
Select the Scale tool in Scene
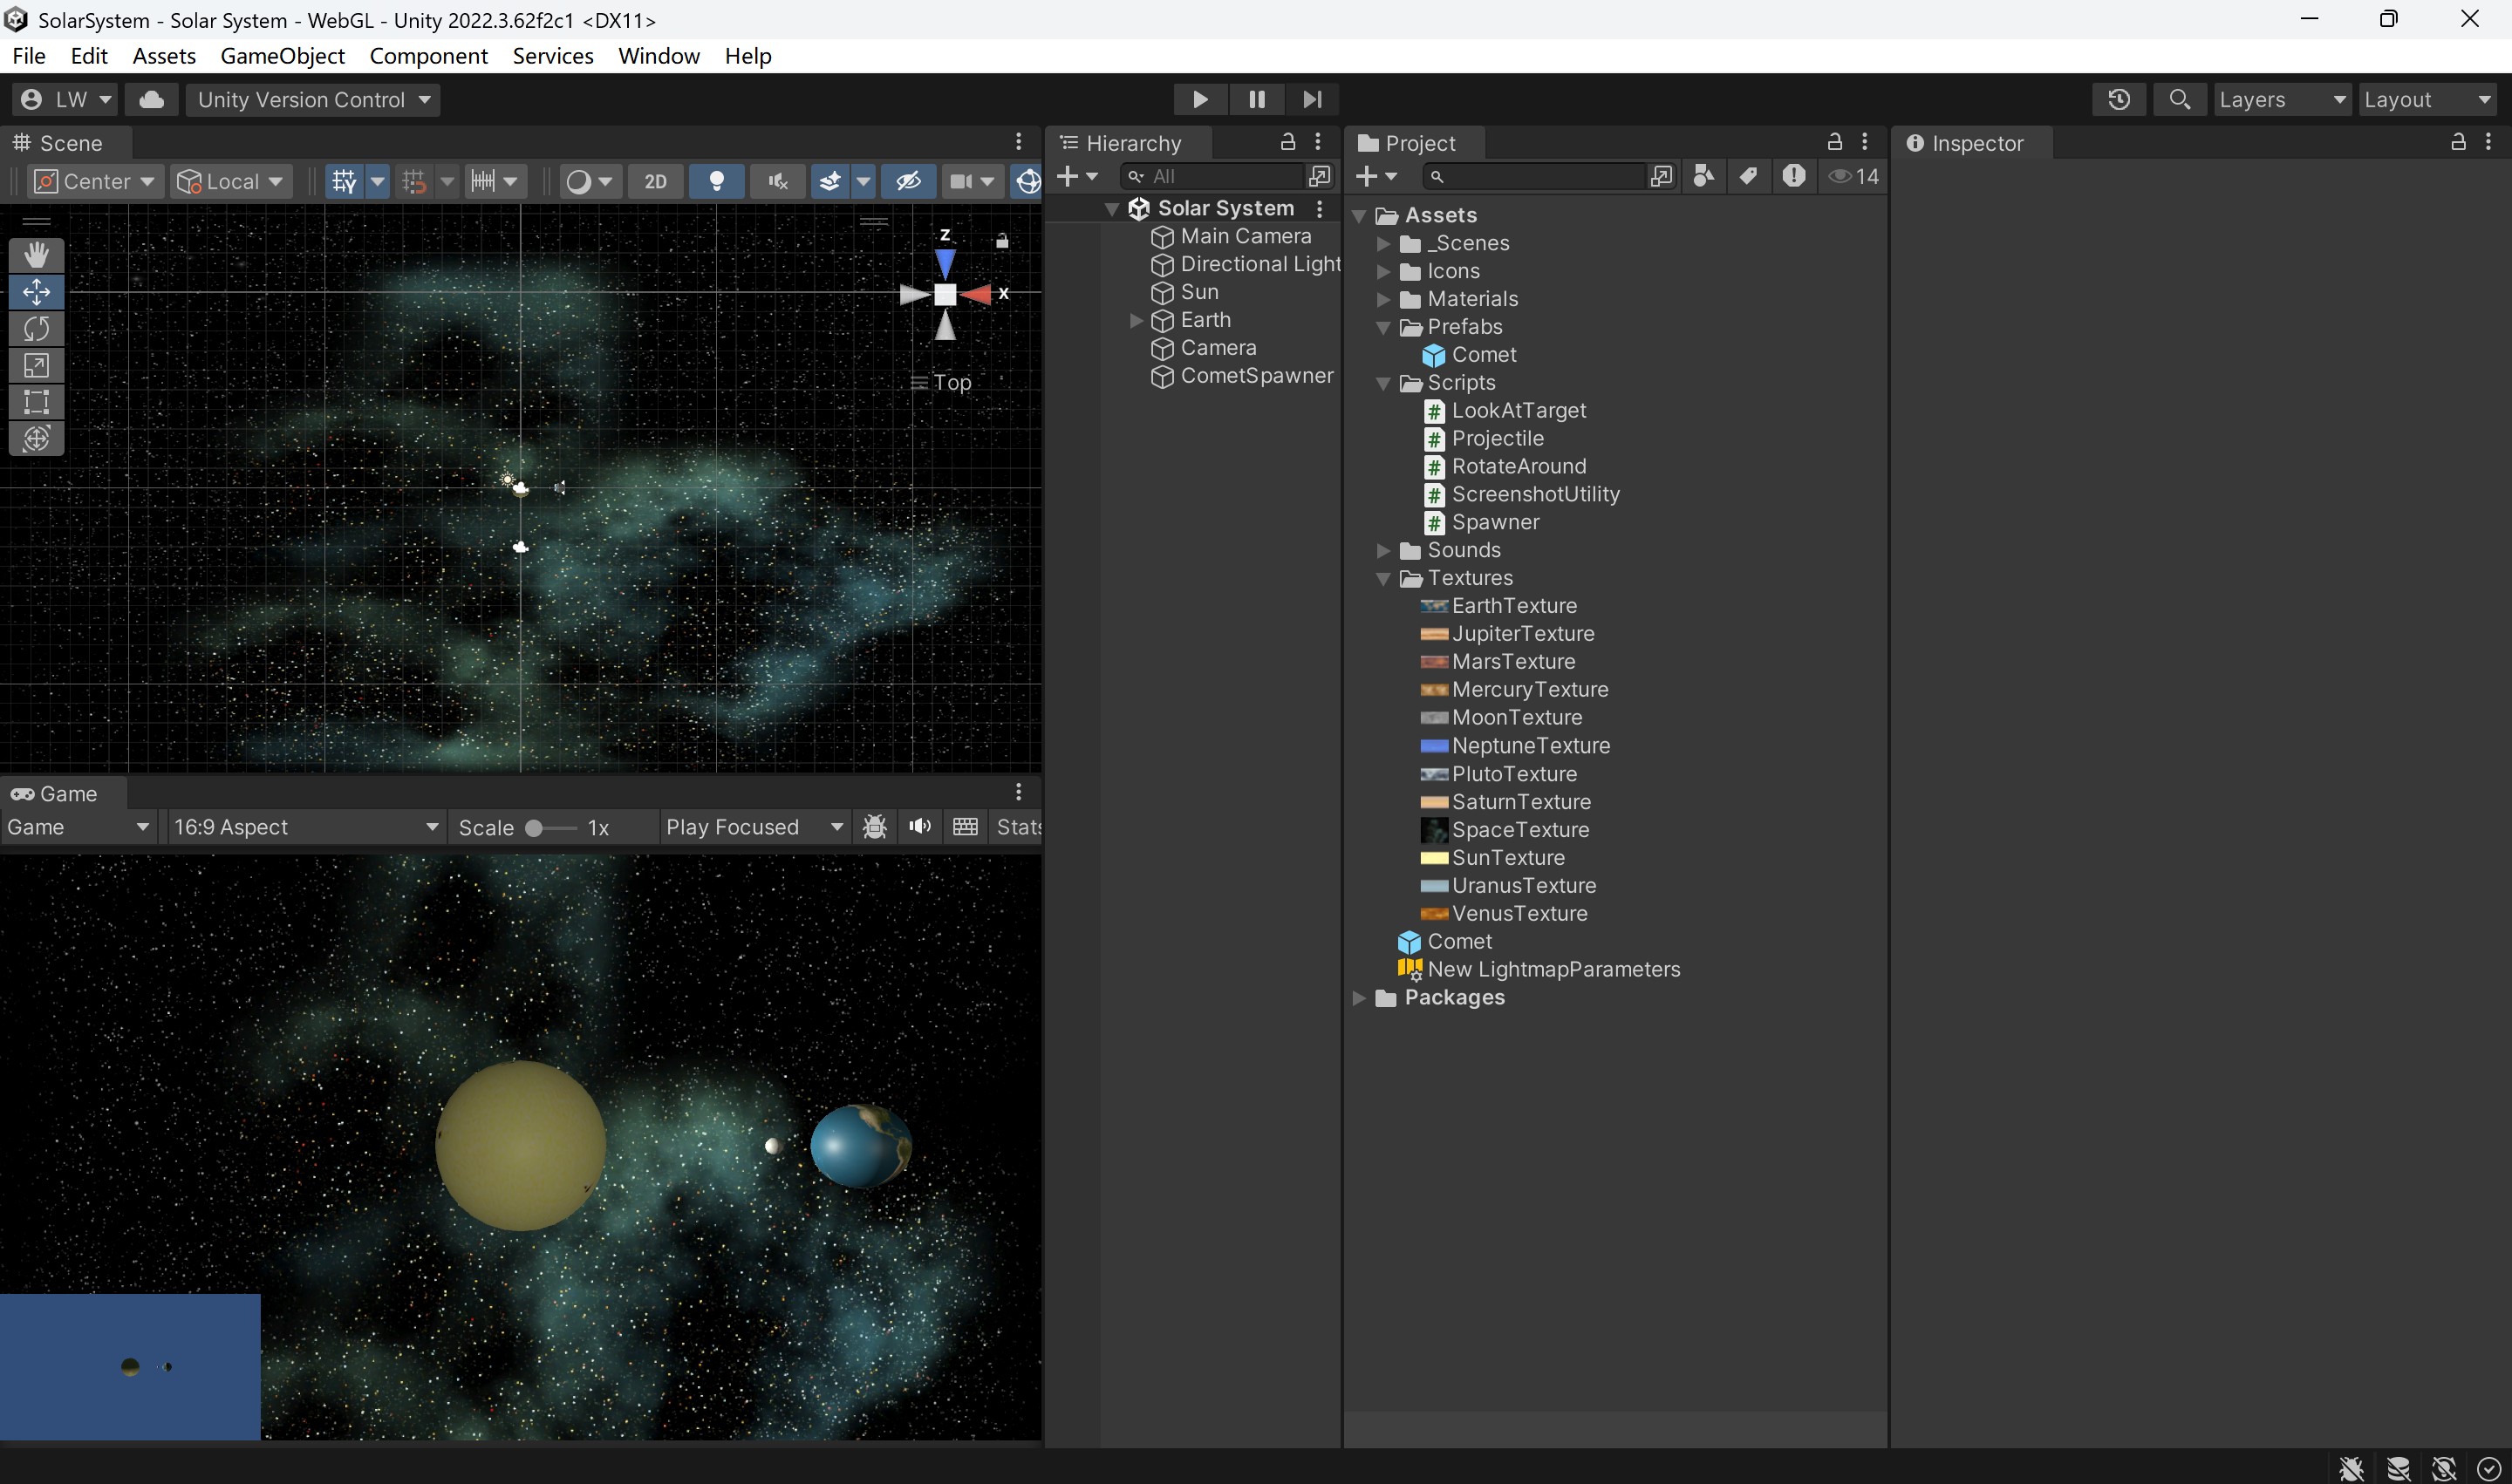point(36,365)
